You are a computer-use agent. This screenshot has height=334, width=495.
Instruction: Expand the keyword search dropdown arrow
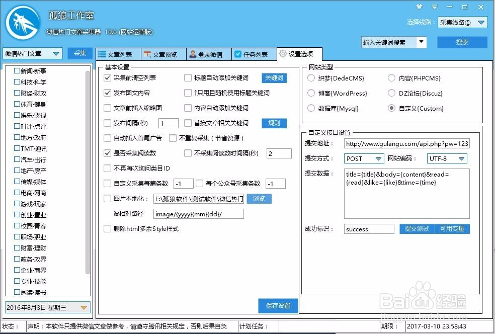421,42
